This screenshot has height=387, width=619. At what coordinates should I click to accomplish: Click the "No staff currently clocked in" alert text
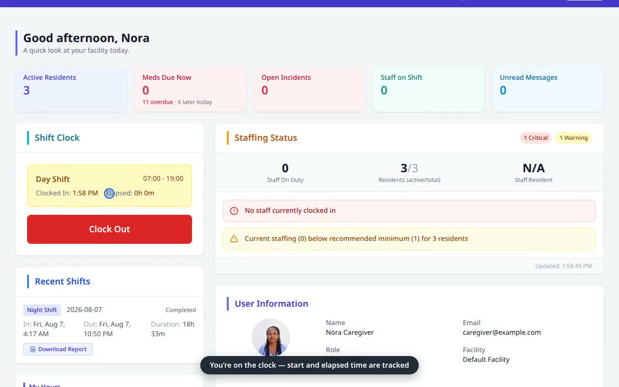(290, 210)
